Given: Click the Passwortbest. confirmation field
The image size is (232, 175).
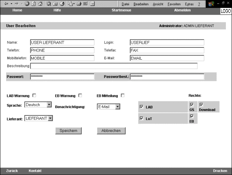Looking at the screenshot, I should click(167, 77).
